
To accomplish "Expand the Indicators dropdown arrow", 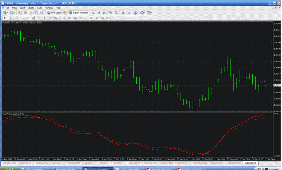I will point(138,13).
